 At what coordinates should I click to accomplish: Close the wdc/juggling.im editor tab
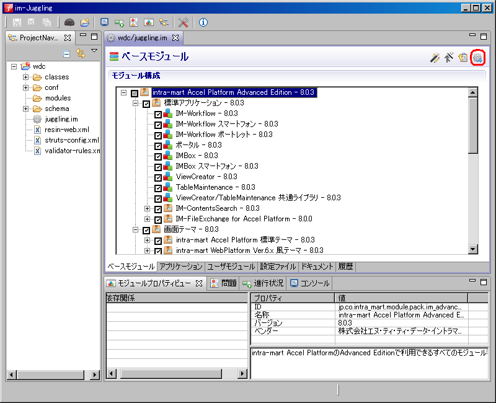(175, 38)
